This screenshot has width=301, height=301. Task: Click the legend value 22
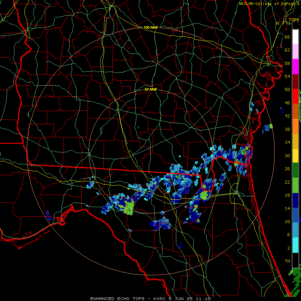(287, 182)
